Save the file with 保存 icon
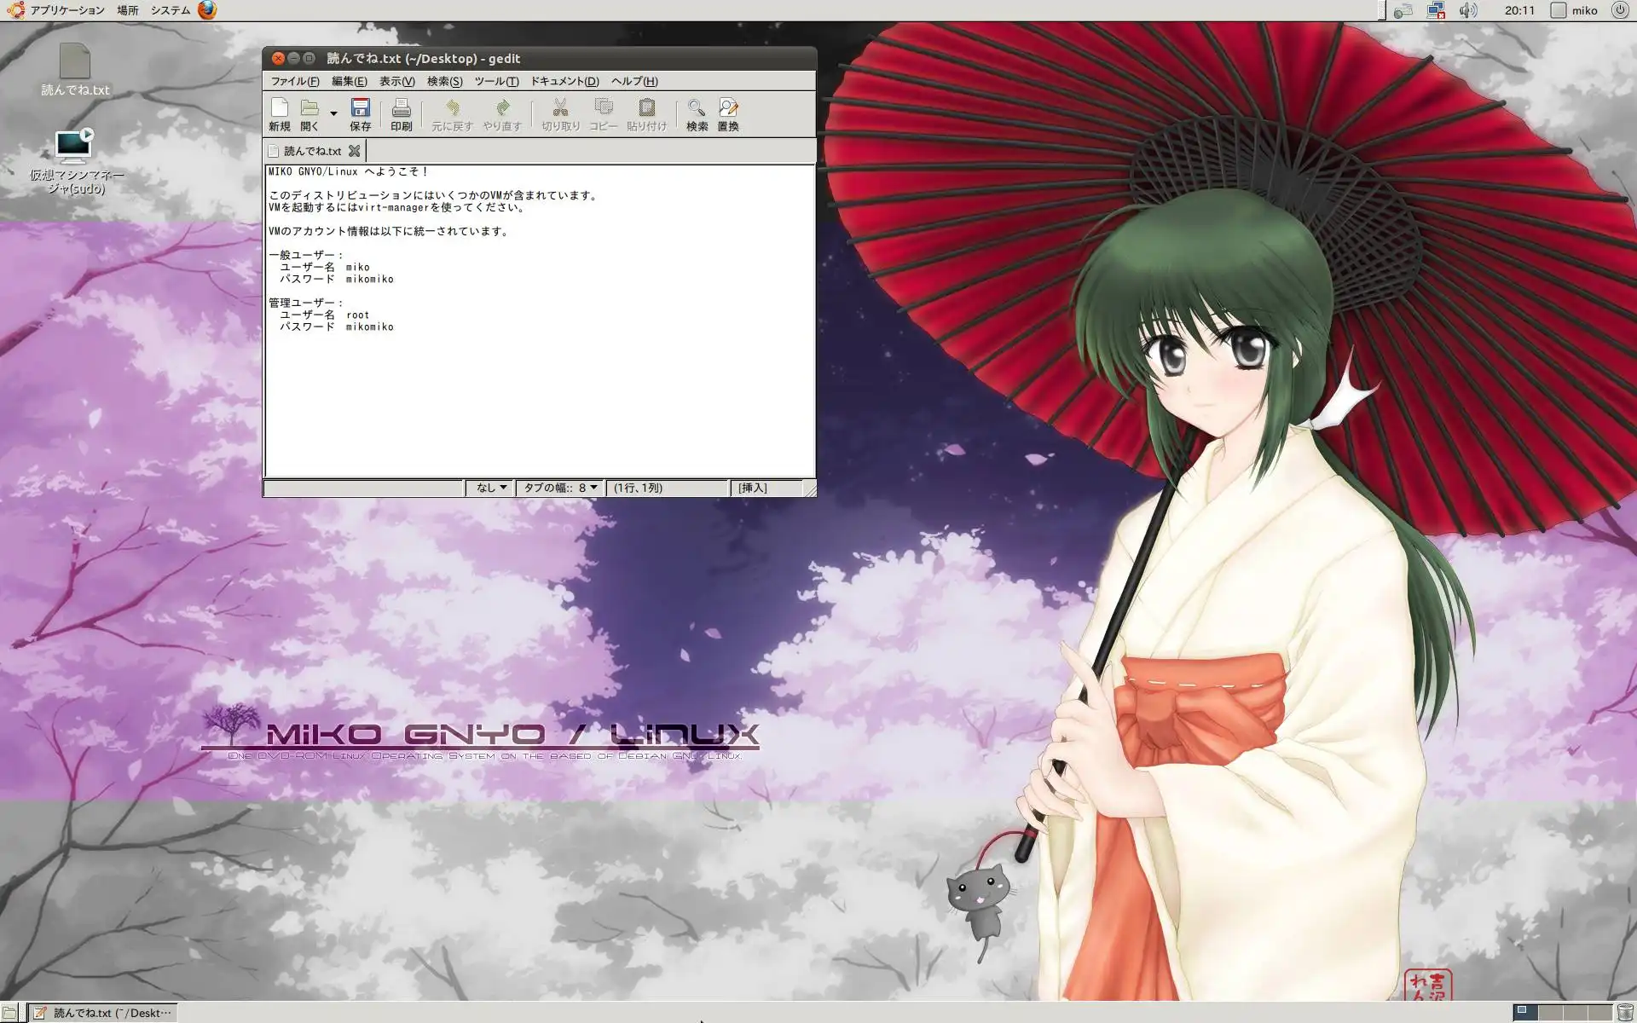This screenshot has width=1637, height=1023. coord(360,114)
